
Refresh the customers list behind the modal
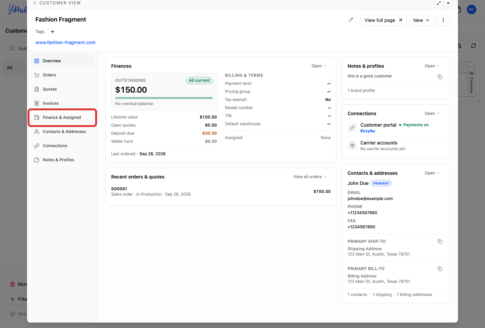click(474, 46)
